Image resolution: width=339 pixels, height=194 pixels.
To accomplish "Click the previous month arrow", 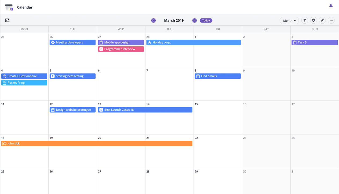I will coord(153,20).
